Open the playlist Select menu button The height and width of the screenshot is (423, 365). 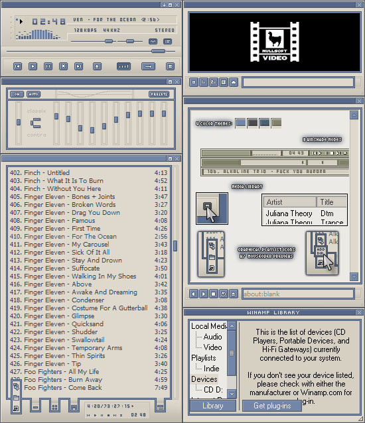[x=54, y=407]
